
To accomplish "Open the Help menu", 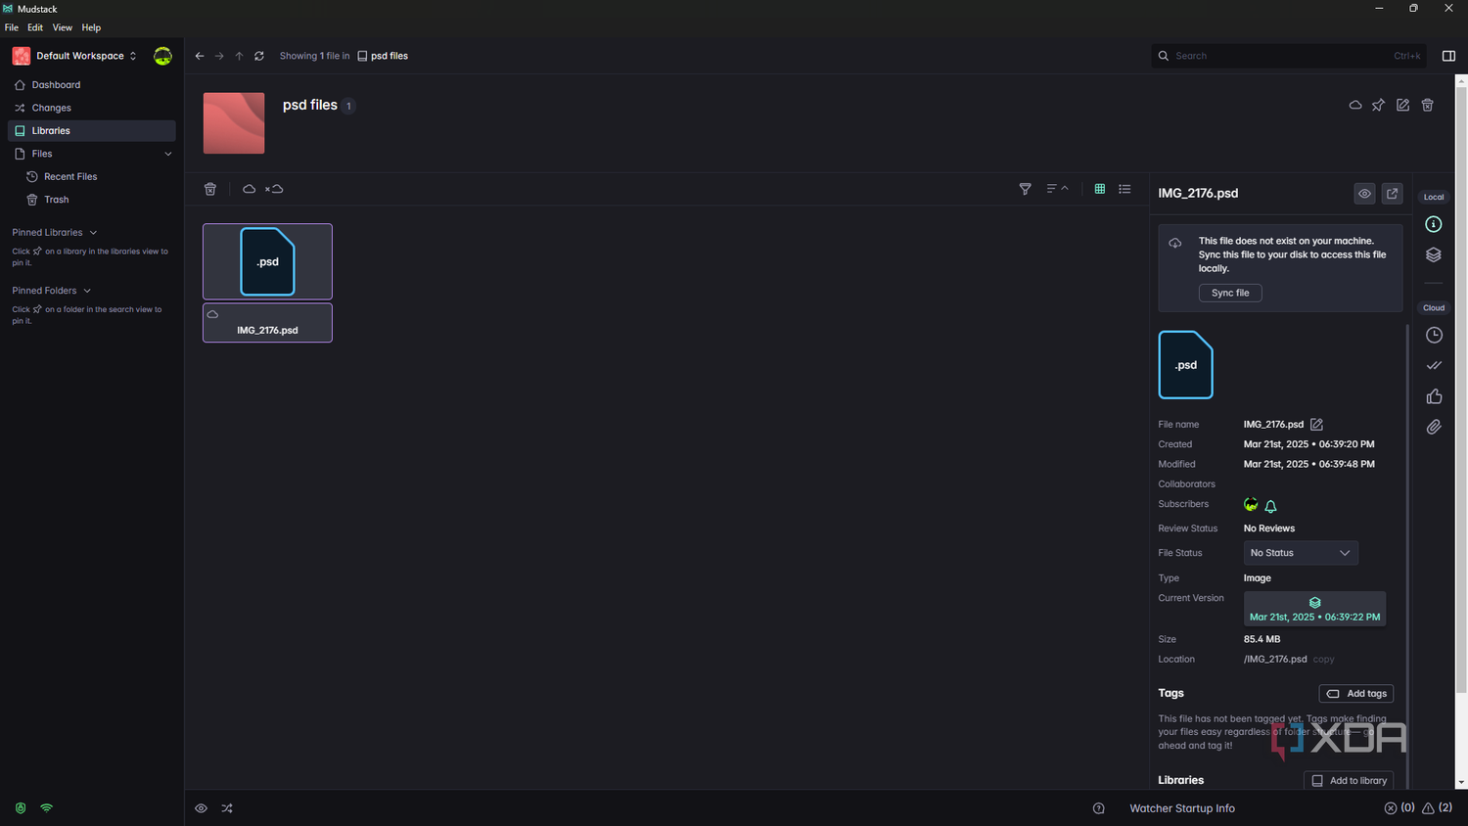I will 91,27.
